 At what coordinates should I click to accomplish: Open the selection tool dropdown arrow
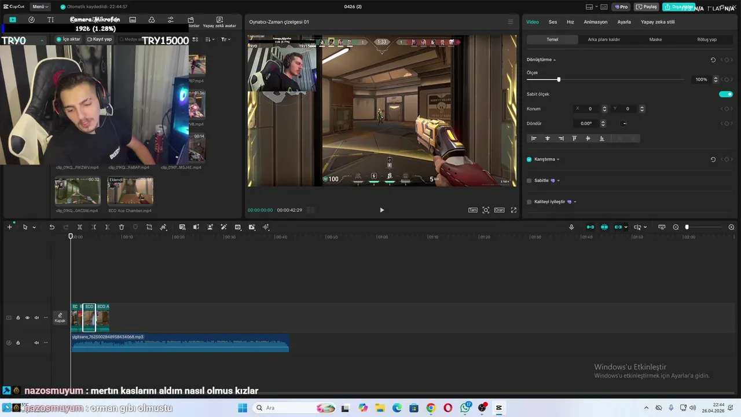click(x=34, y=228)
